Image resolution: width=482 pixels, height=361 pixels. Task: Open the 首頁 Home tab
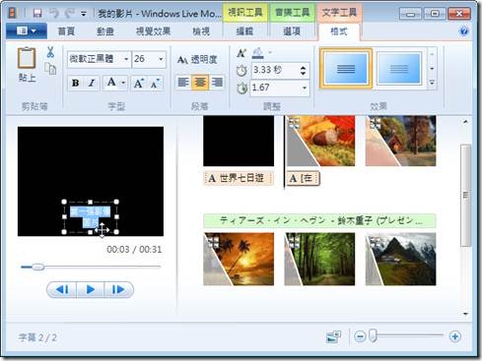[66, 31]
